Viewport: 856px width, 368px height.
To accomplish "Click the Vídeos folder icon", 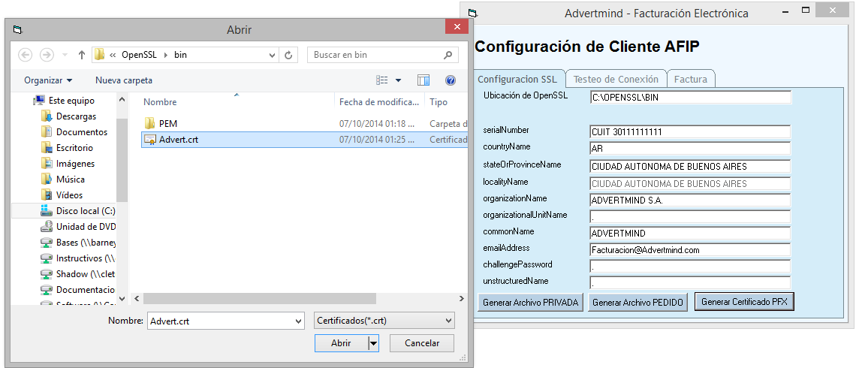I will point(47,195).
